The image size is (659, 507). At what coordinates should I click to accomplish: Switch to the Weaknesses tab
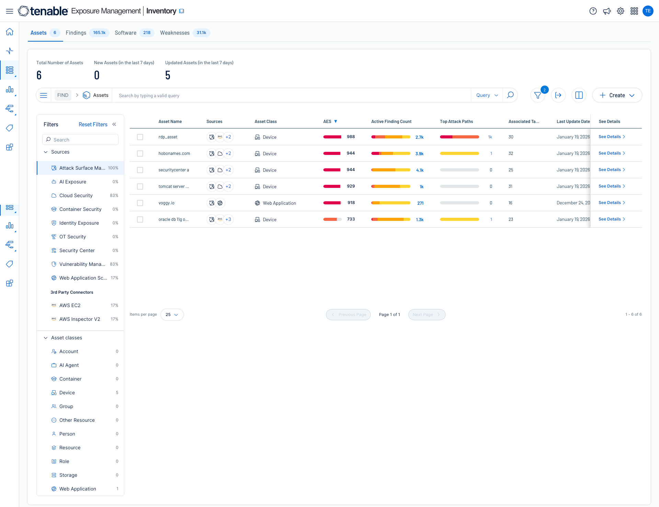click(x=175, y=33)
